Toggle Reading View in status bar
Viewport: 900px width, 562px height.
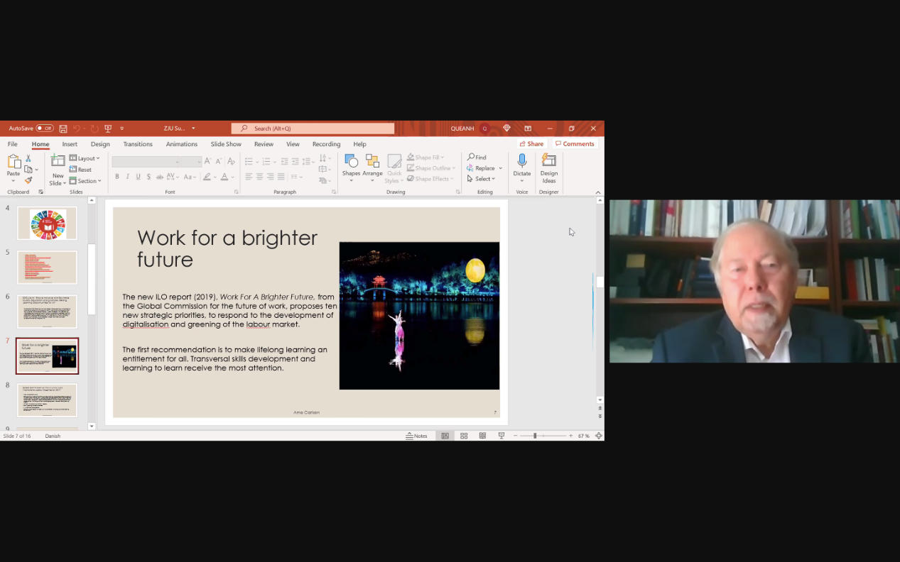coord(482,436)
